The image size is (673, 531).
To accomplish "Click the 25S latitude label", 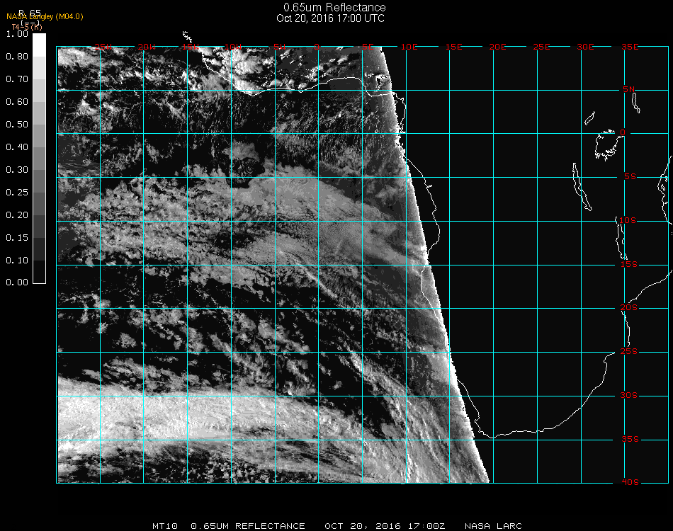I will click(x=629, y=352).
